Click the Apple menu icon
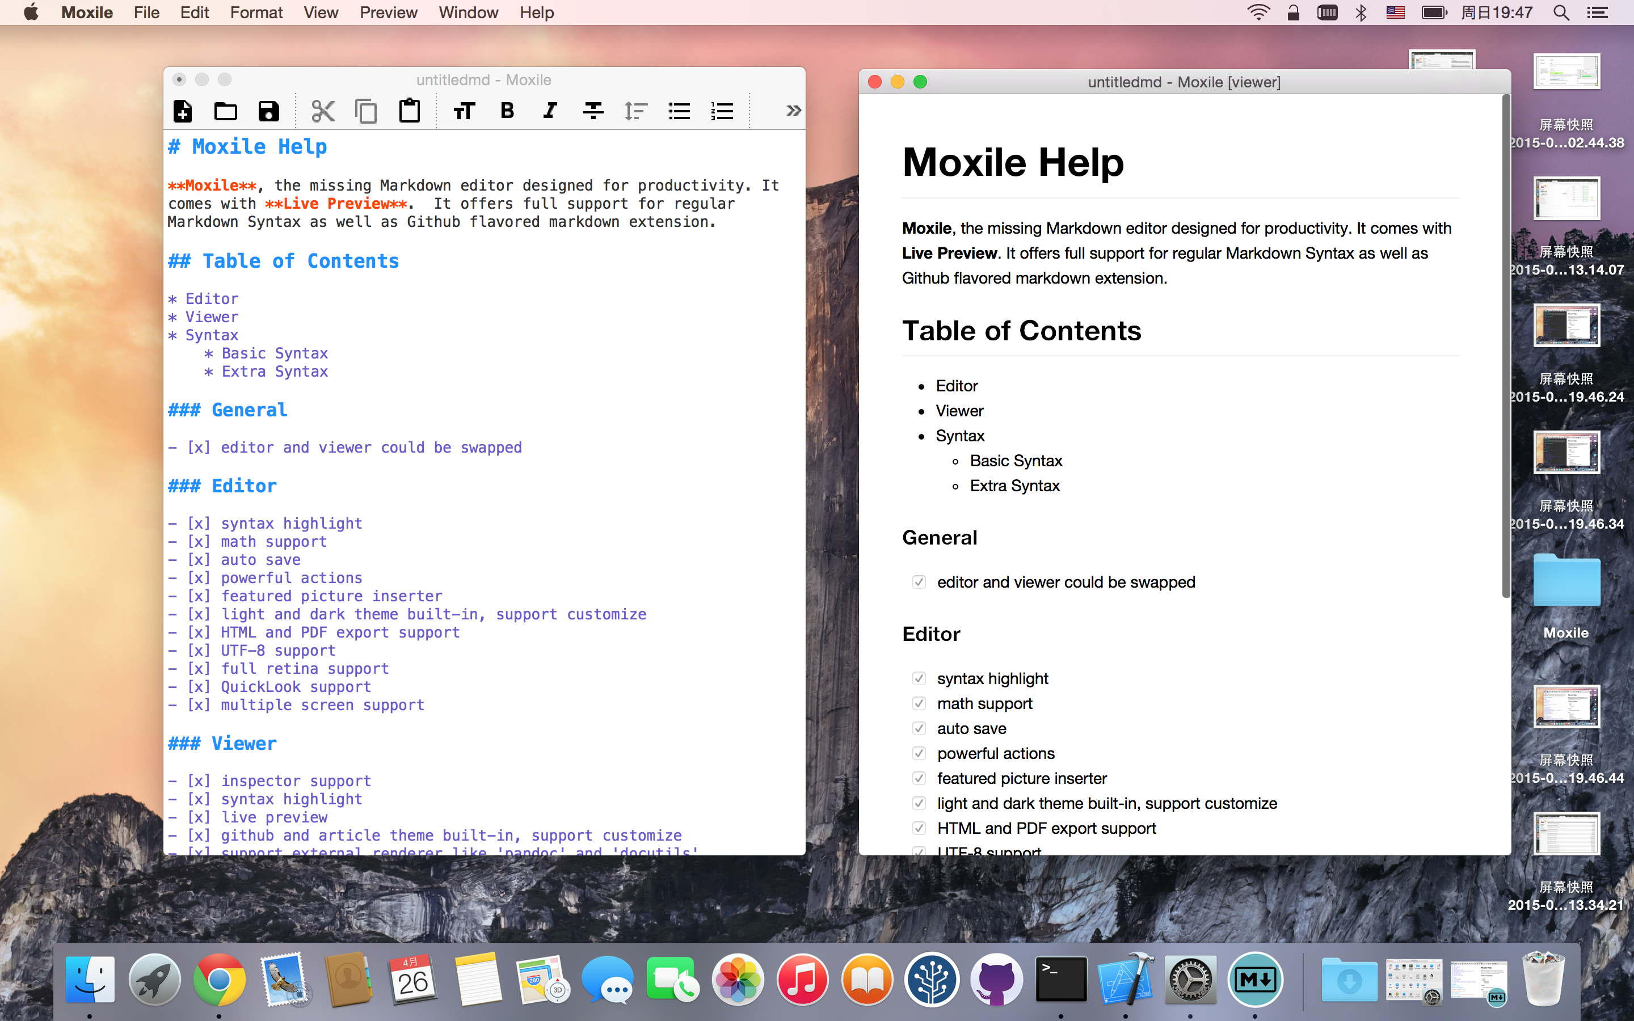 (31, 12)
